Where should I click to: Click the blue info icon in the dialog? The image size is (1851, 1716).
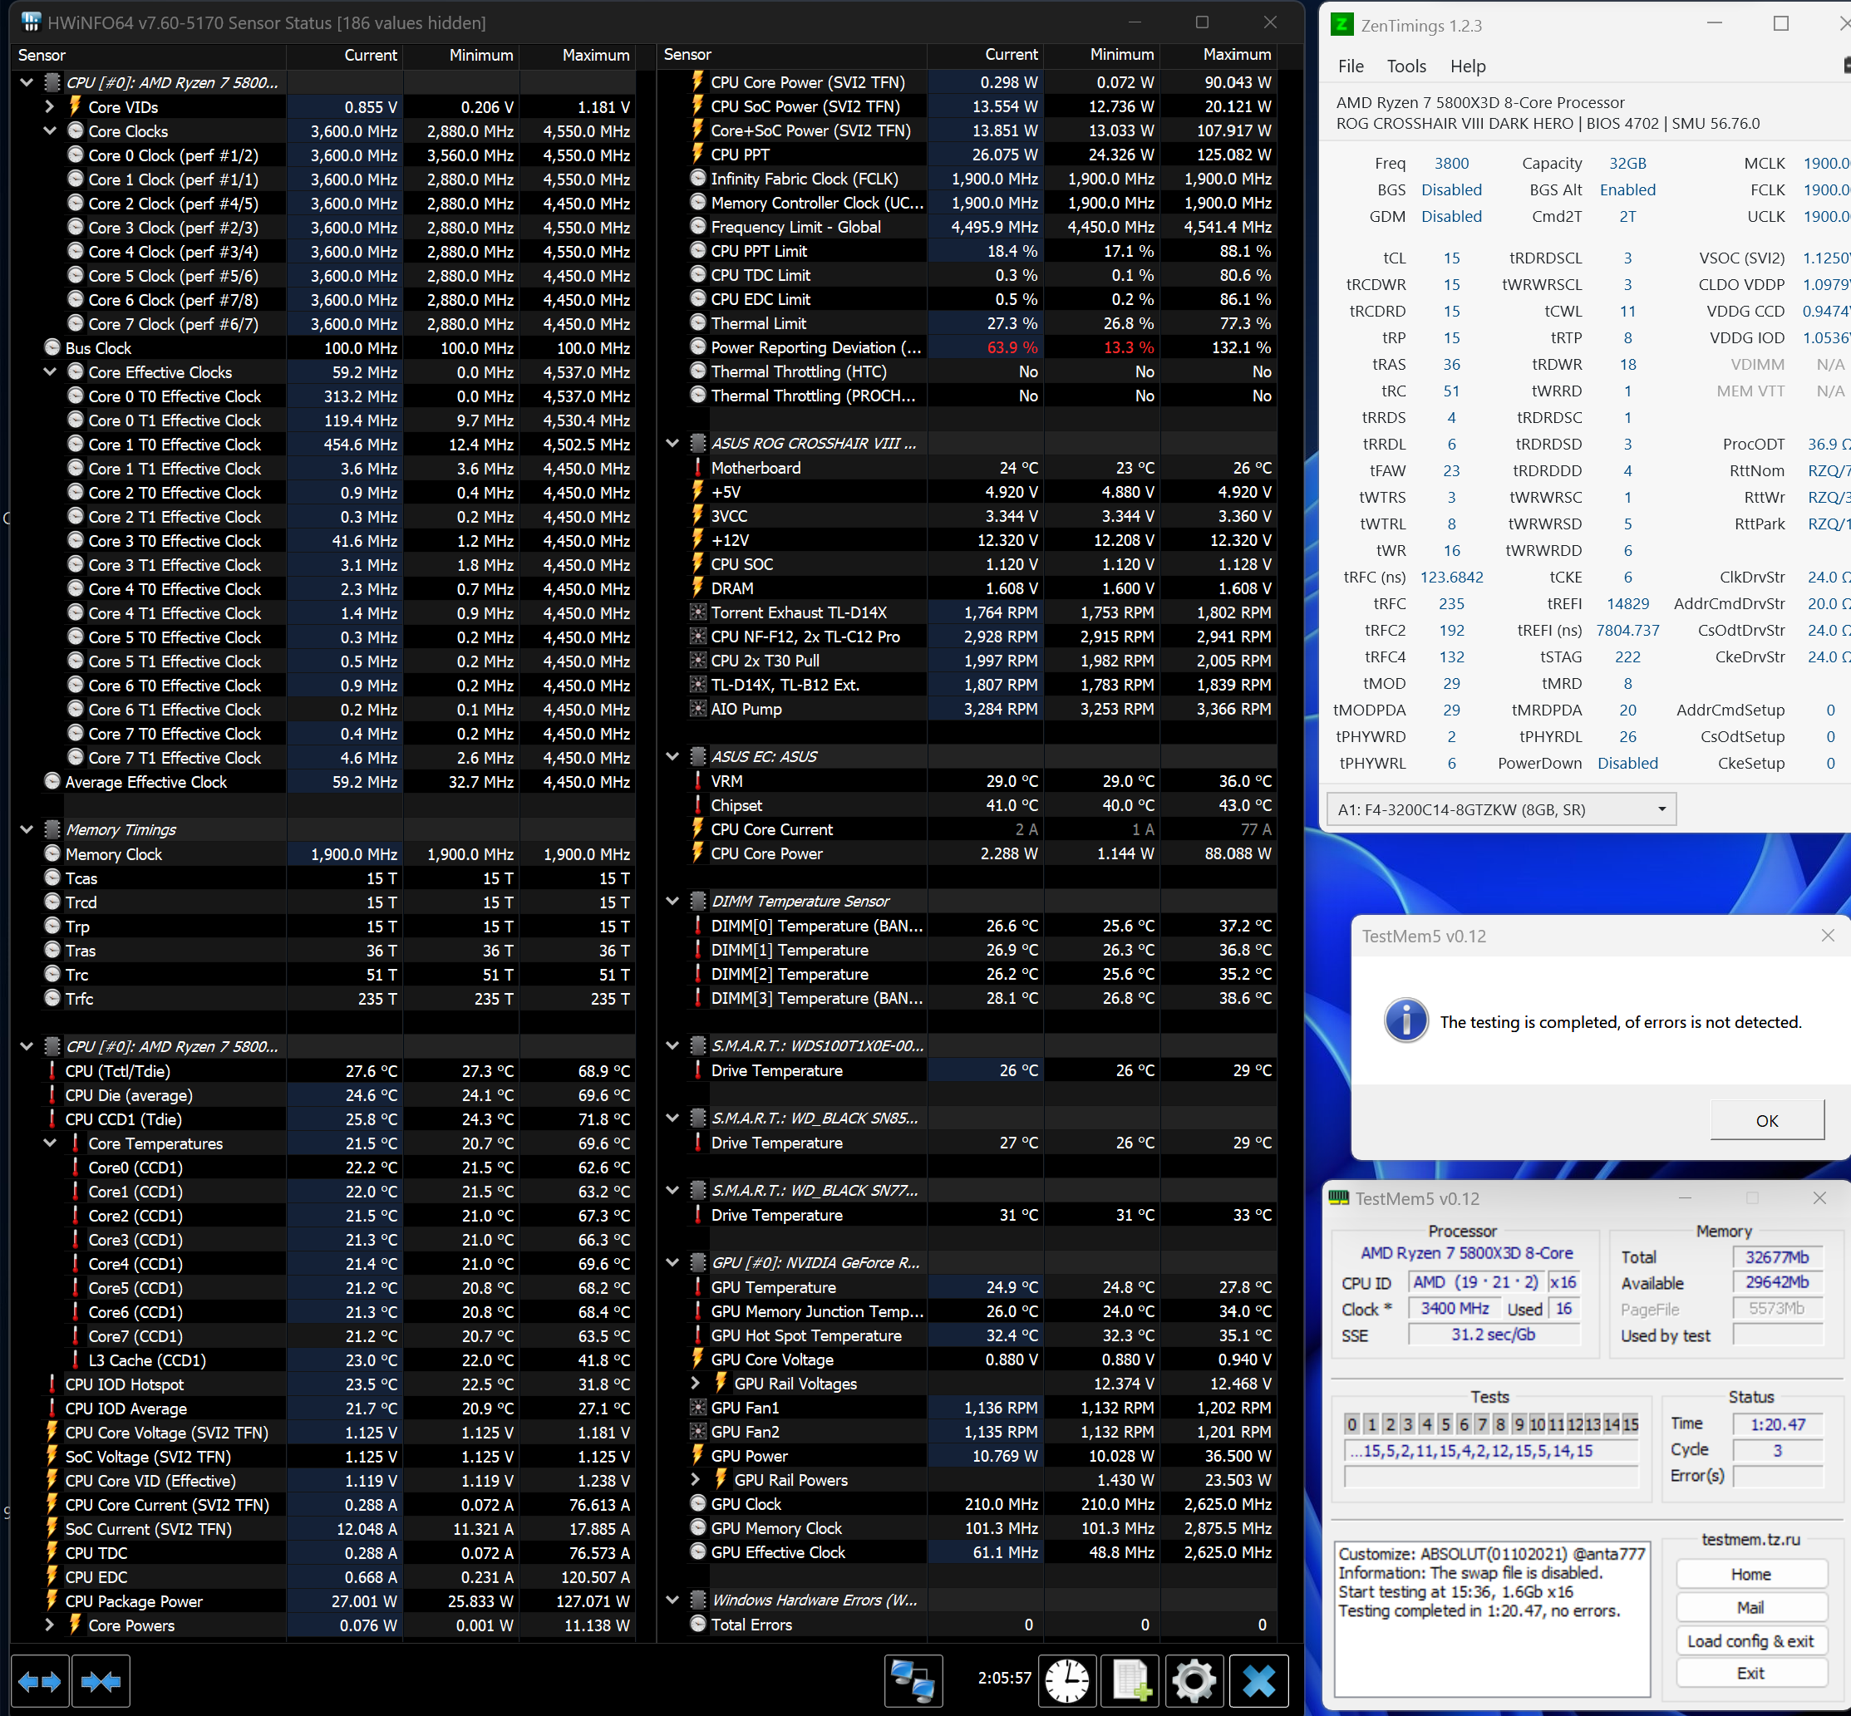(1406, 1021)
